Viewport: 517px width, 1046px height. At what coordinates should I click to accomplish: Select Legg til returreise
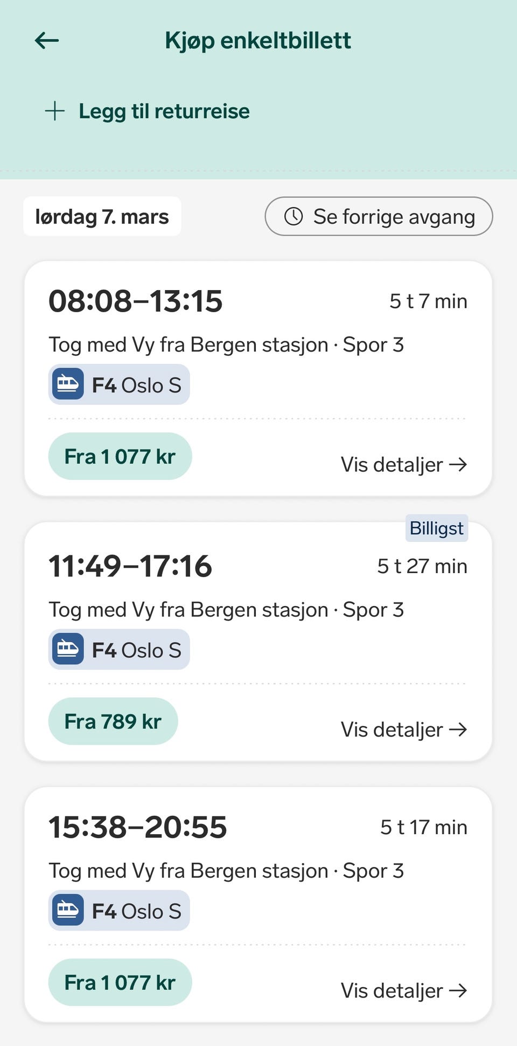coord(164,111)
